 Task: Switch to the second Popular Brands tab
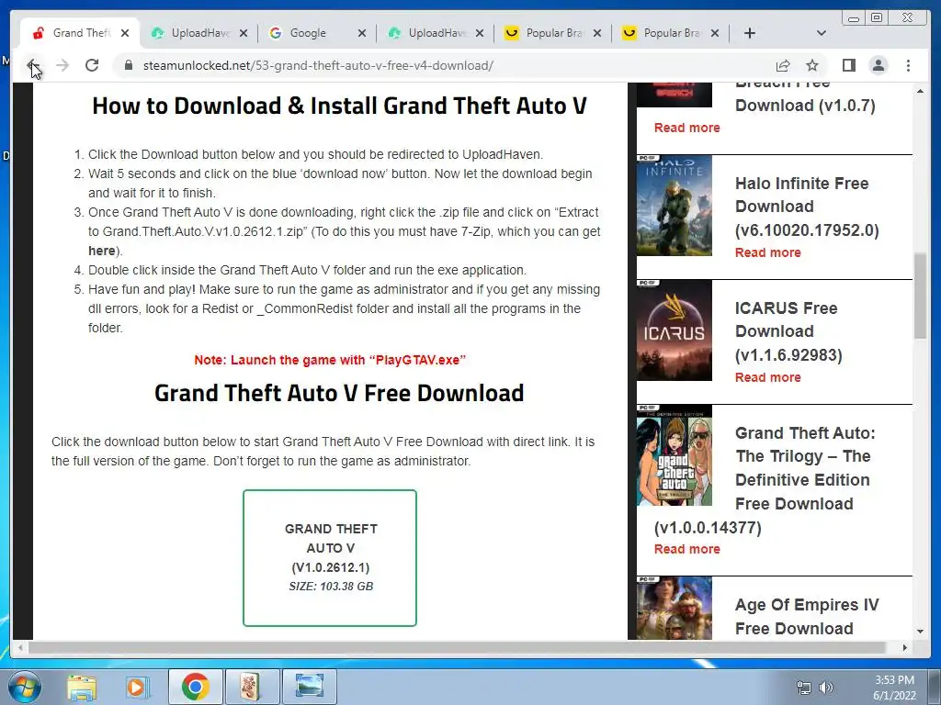coord(670,33)
